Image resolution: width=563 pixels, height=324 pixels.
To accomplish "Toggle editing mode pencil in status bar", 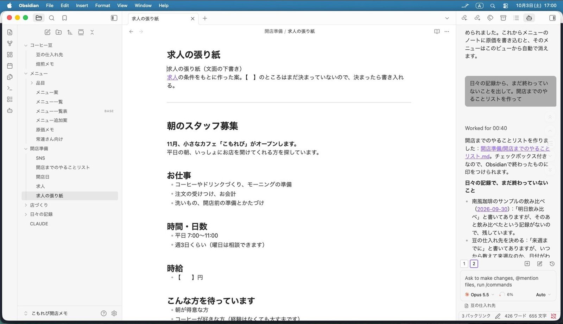I will click(x=498, y=316).
